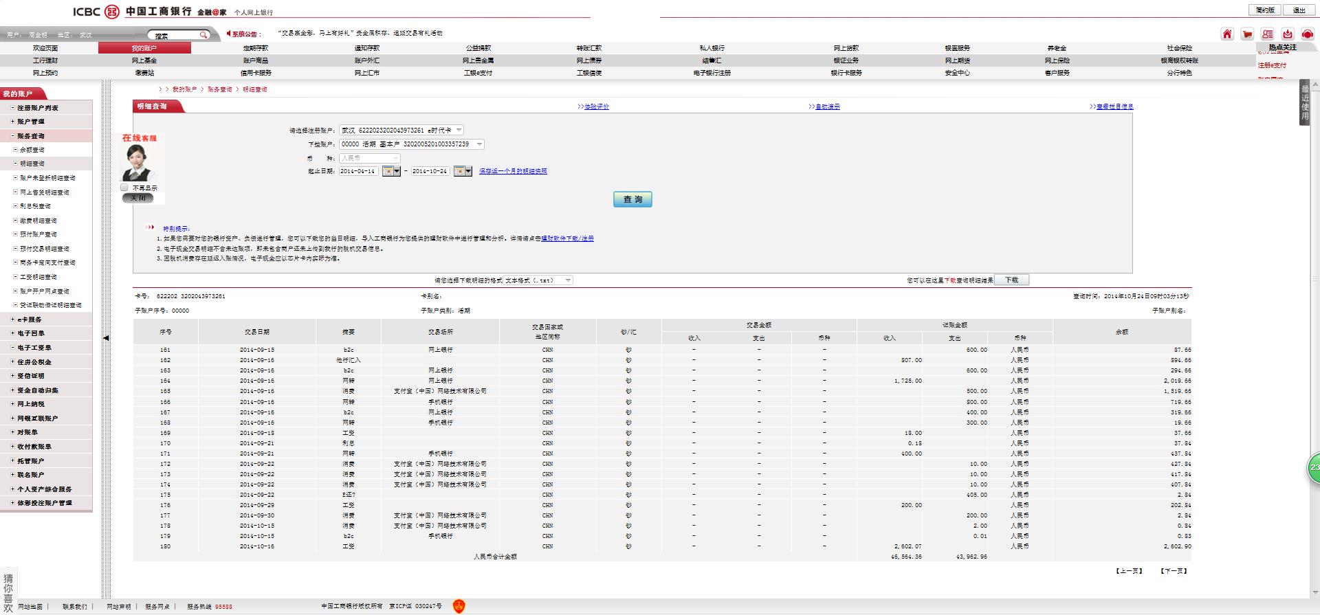Open the shopping cart icon
The image size is (1320, 615).
(x=1247, y=34)
